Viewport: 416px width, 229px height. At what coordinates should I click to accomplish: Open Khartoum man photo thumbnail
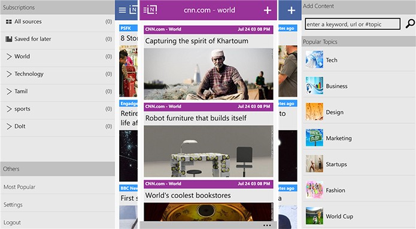tap(208, 74)
